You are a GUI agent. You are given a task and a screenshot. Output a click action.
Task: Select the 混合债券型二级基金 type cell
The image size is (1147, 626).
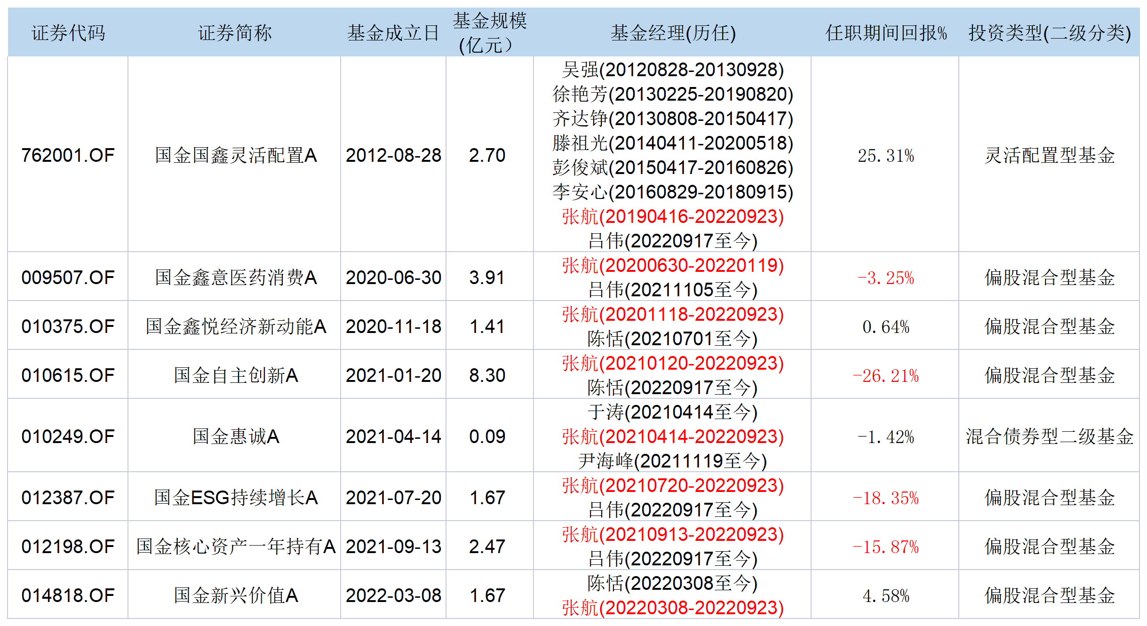click(x=1049, y=436)
